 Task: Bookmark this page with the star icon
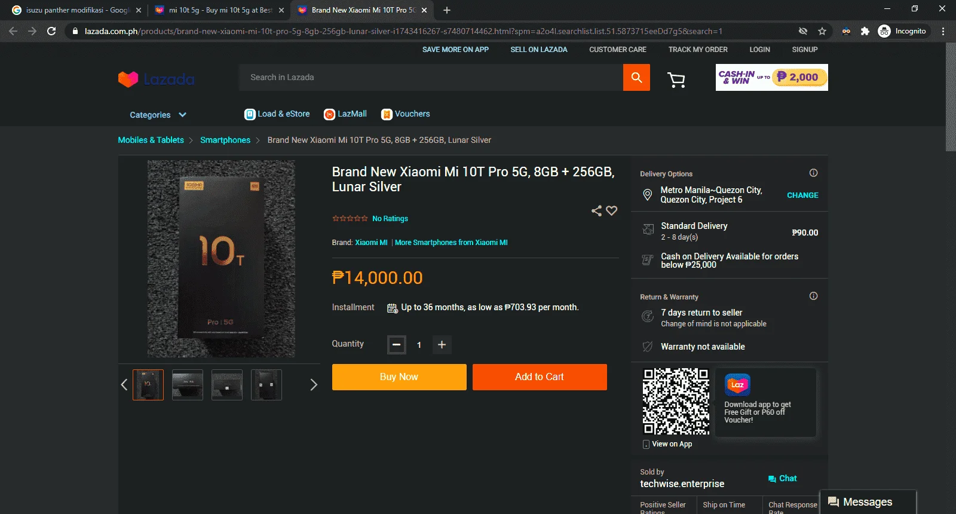[x=822, y=31]
